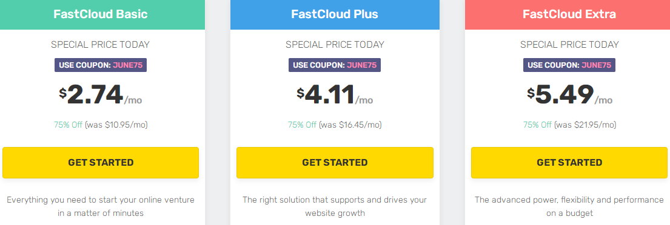Click the $4.11/mo price
Image resolution: width=670 pixels, height=225 pixels.
pos(335,94)
